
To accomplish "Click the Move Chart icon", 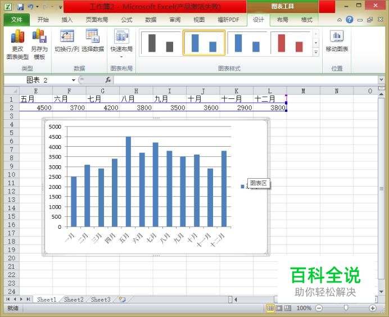I will pyautogui.click(x=337, y=36).
